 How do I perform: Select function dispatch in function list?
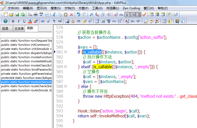click(26, 53)
